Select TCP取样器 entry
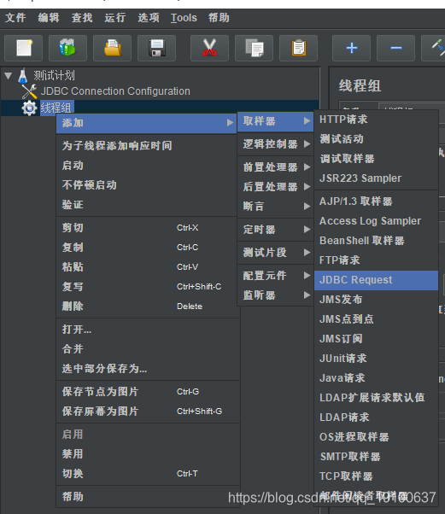445x514 pixels. pos(376,476)
